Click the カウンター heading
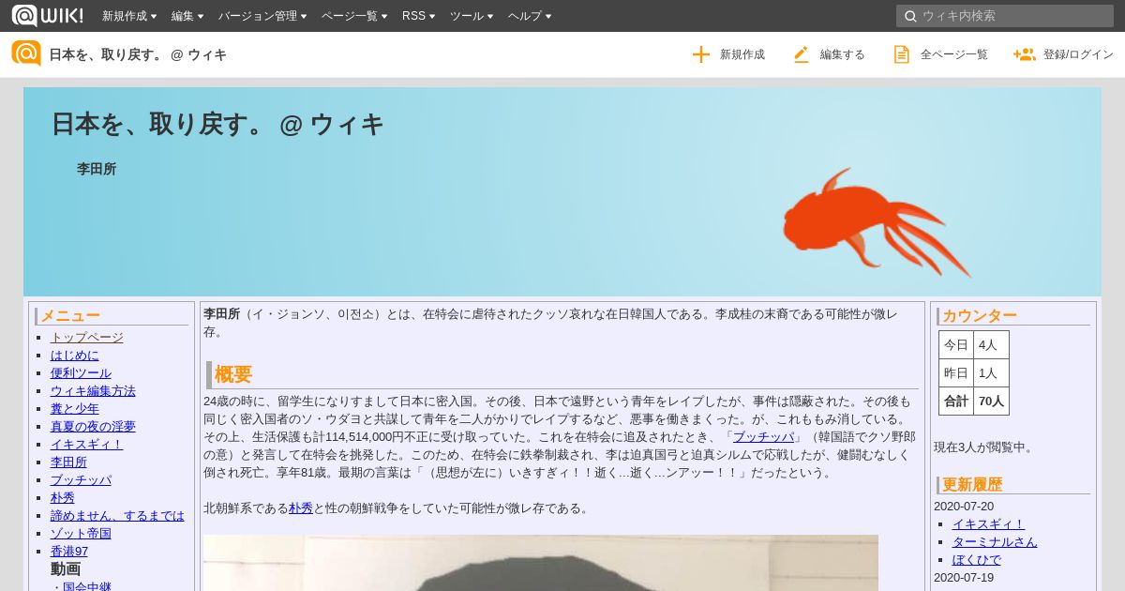The image size is (1125, 591). (980, 315)
